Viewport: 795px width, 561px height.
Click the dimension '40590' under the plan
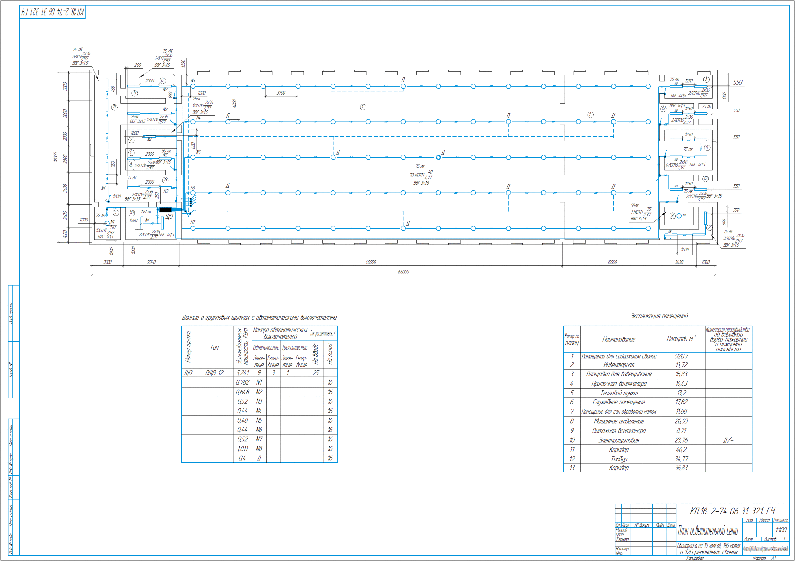(x=371, y=262)
